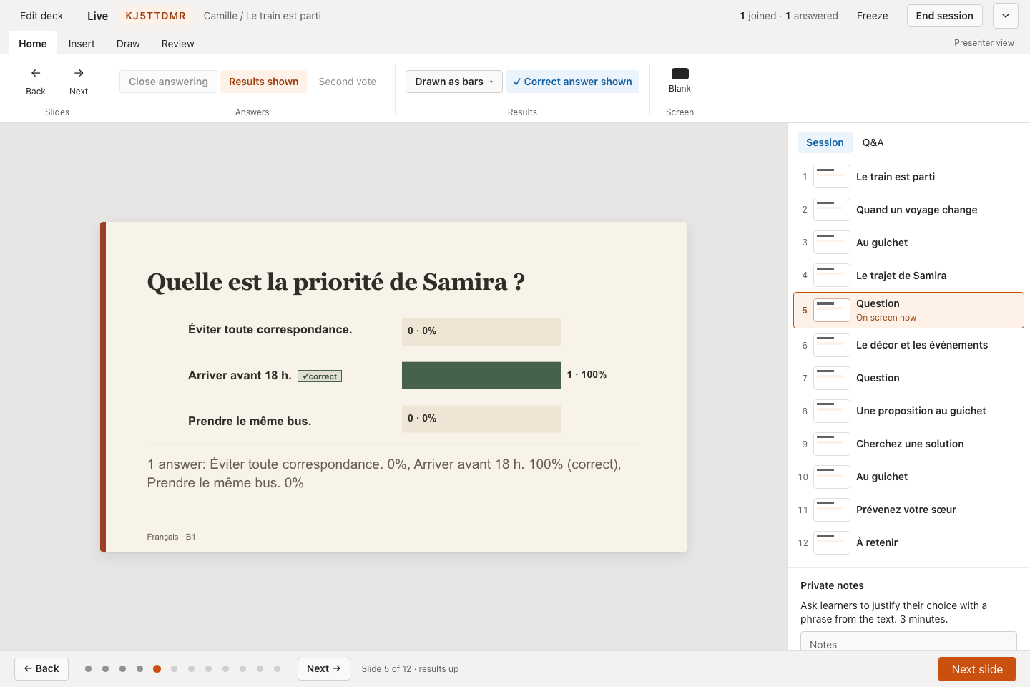1030x687 pixels.
Task: Select slide 8 Une proposition au guichet
Action: pos(908,411)
